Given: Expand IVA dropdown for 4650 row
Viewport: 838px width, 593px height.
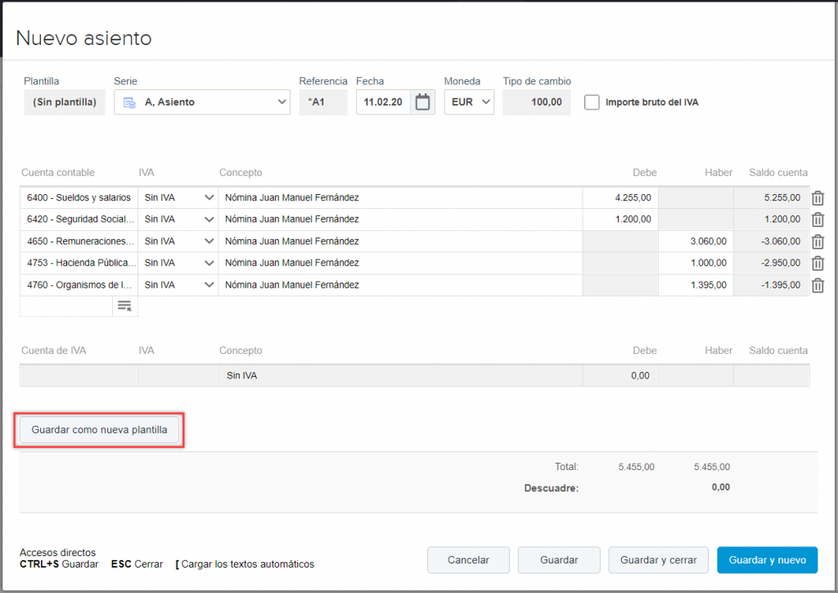Looking at the screenshot, I should pyautogui.click(x=209, y=241).
